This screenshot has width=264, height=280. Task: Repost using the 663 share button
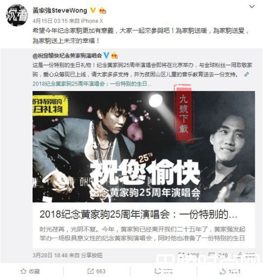coord(96,272)
